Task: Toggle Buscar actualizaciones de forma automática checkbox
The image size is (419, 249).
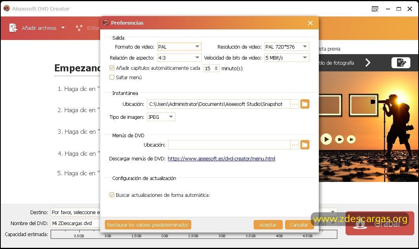Action: [x=112, y=195]
